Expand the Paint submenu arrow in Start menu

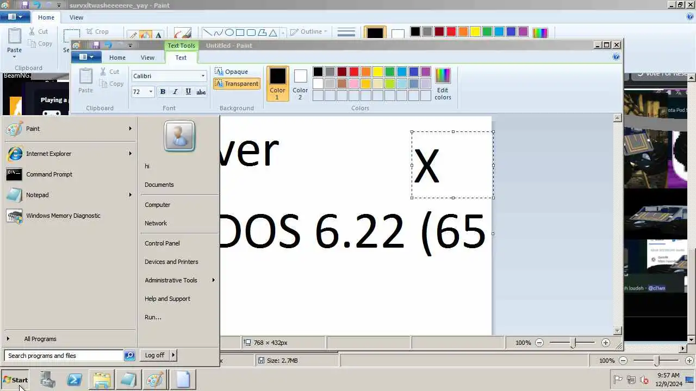[130, 129]
